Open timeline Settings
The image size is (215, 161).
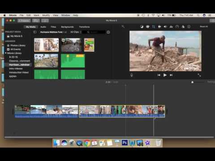pyautogui.click(x=211, y=82)
